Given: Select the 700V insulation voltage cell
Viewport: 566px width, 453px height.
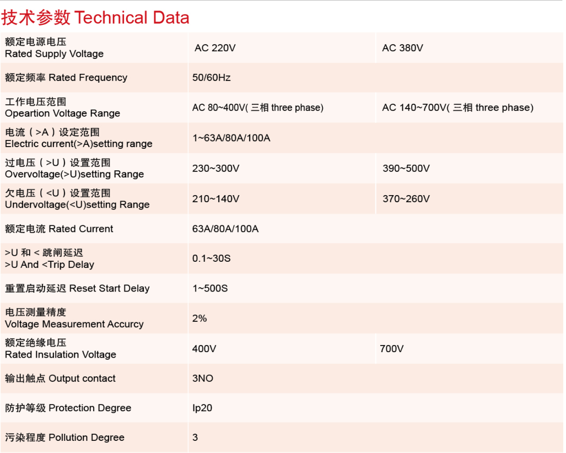Looking at the screenshot, I should pos(391,349).
